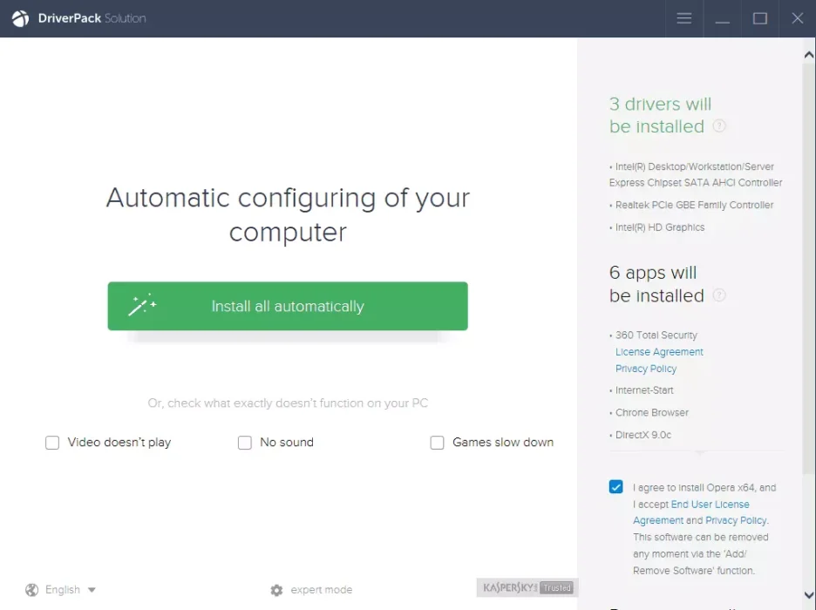816x610 pixels.
Task: Open 360 Total Security Privacy Policy link
Action: pyautogui.click(x=646, y=369)
